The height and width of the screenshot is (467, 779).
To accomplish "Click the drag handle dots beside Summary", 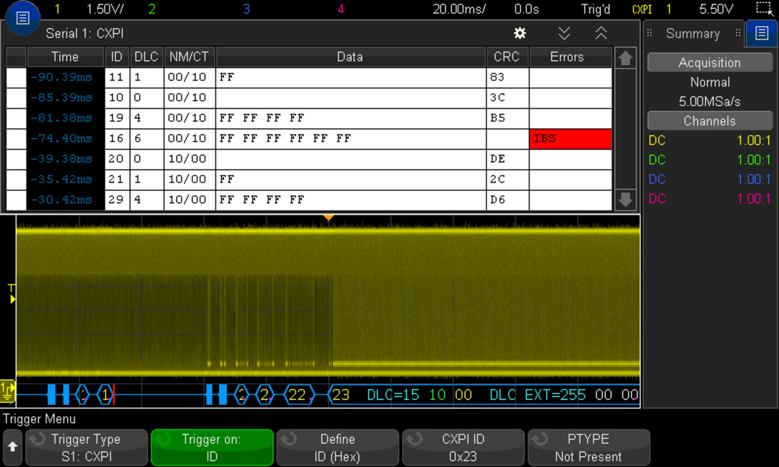I will 649,33.
